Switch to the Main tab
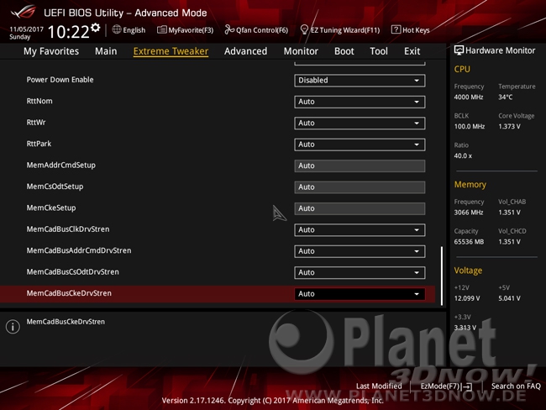Viewport: 546px width, 410px height. 106,51
